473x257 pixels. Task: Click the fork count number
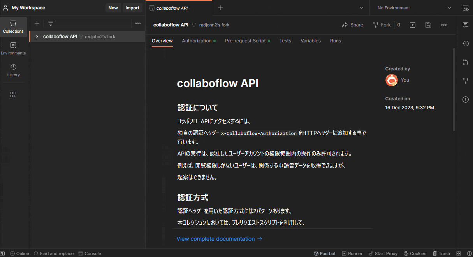tap(399, 25)
